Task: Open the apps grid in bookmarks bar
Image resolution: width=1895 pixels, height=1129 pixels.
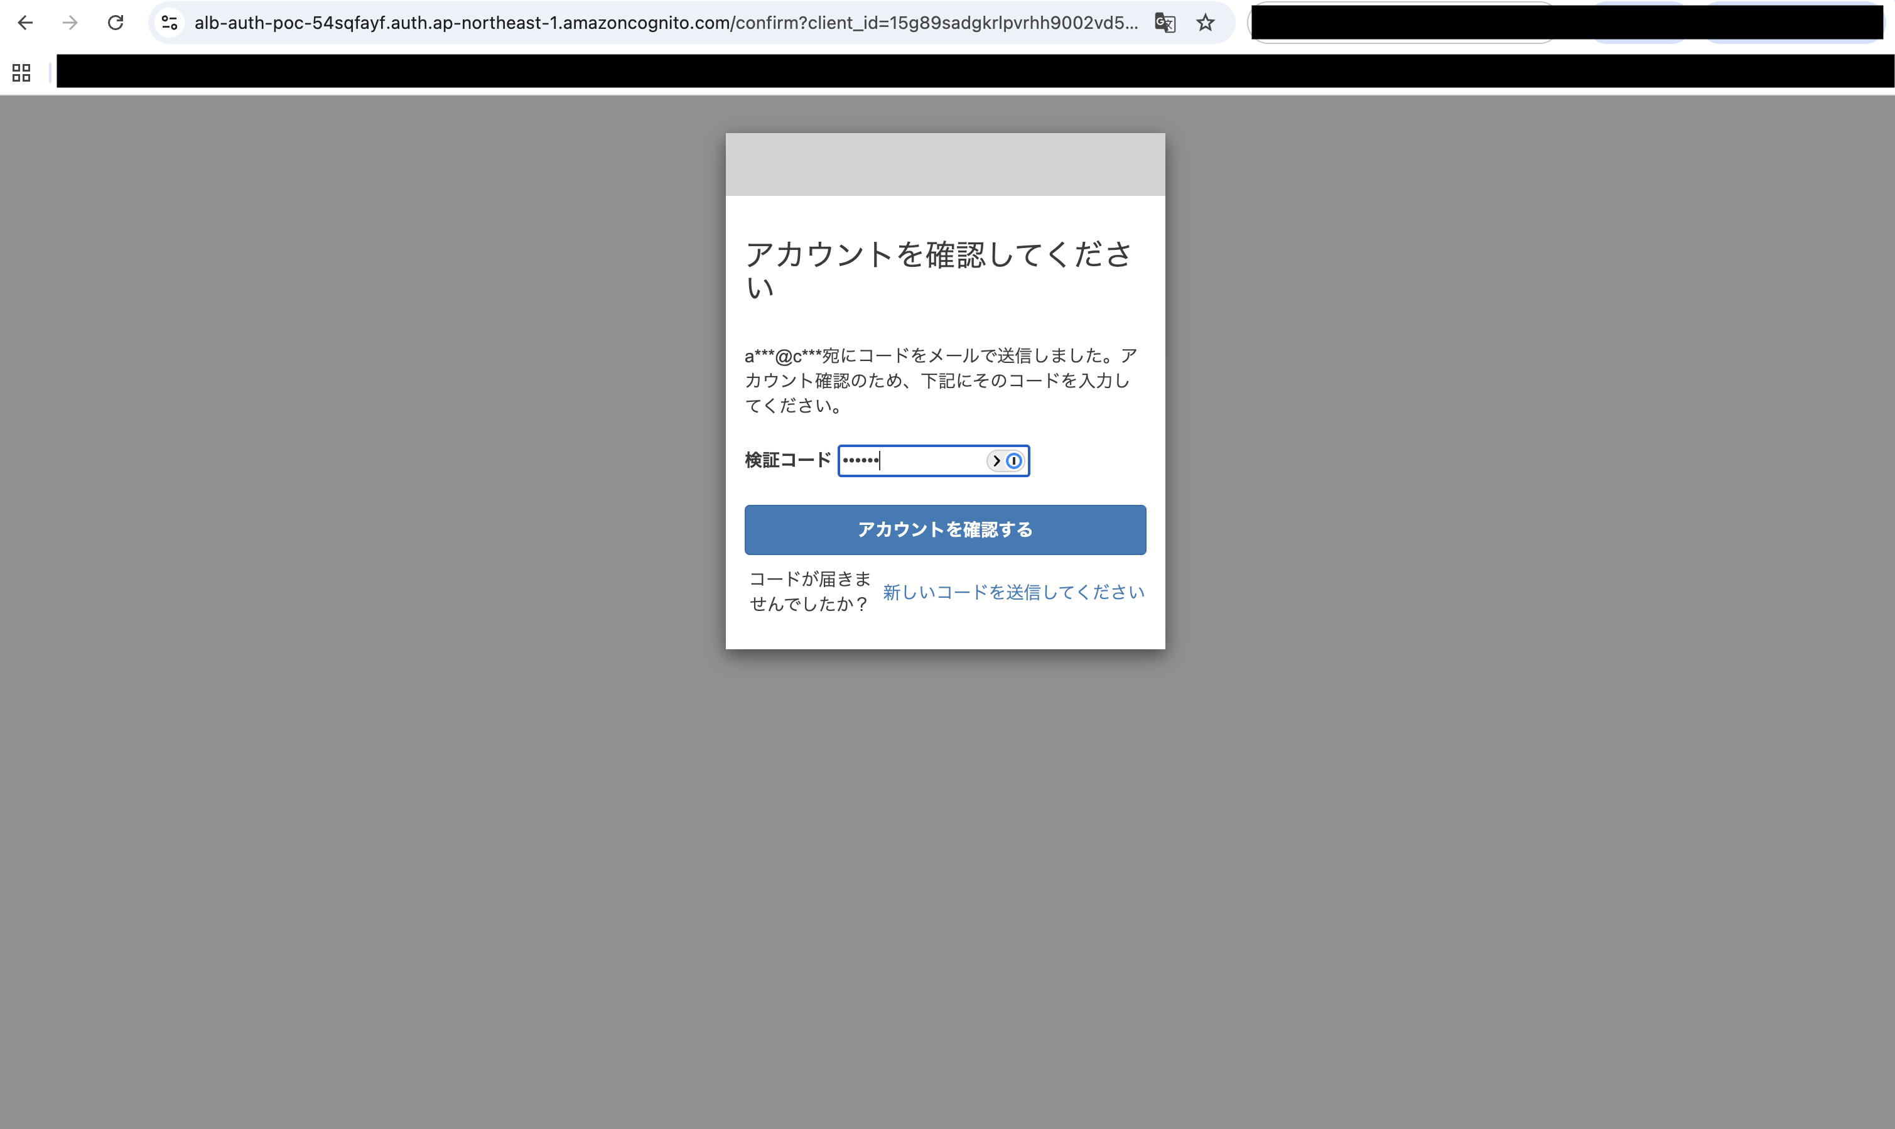Action: coord(21,73)
